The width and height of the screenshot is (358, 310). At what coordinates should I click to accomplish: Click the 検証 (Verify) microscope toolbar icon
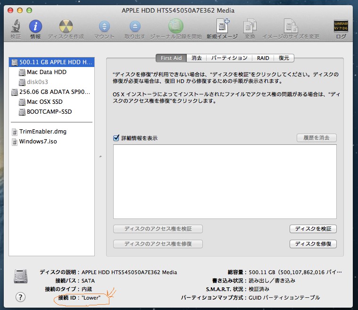[16, 26]
